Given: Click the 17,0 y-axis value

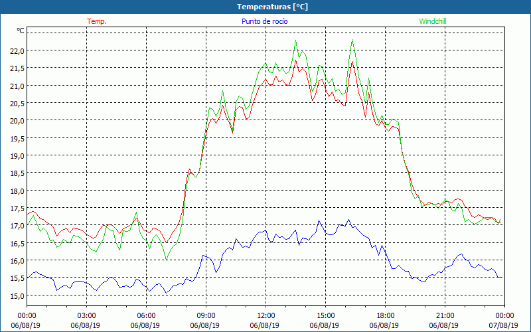Looking at the screenshot, I should click(17, 226).
